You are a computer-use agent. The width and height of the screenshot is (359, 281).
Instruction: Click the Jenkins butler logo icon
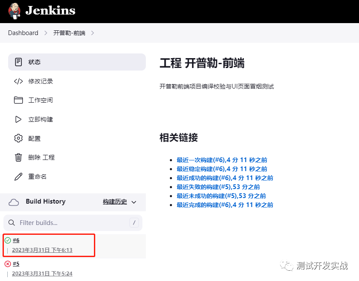14,11
